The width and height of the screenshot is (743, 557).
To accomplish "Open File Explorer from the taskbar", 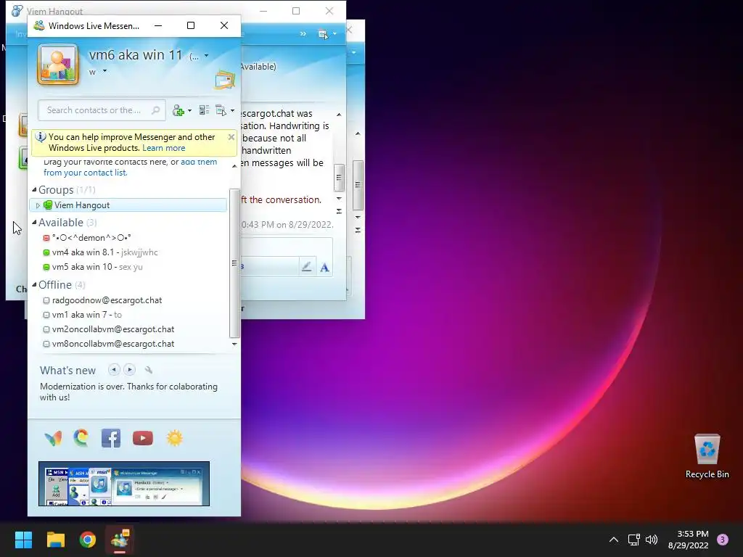I will 55,540.
